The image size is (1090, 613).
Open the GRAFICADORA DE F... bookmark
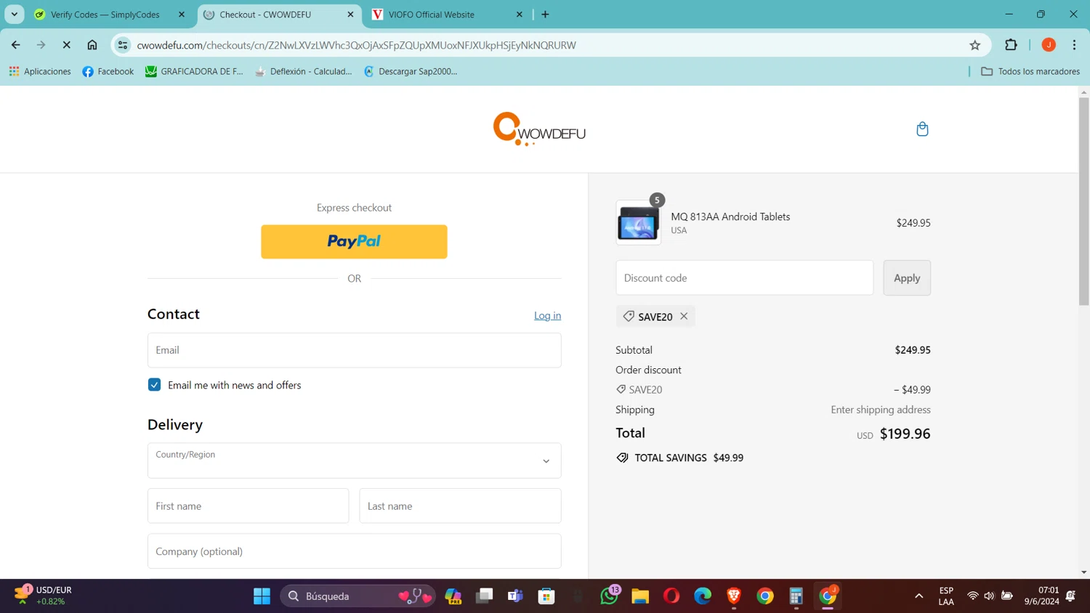(194, 71)
